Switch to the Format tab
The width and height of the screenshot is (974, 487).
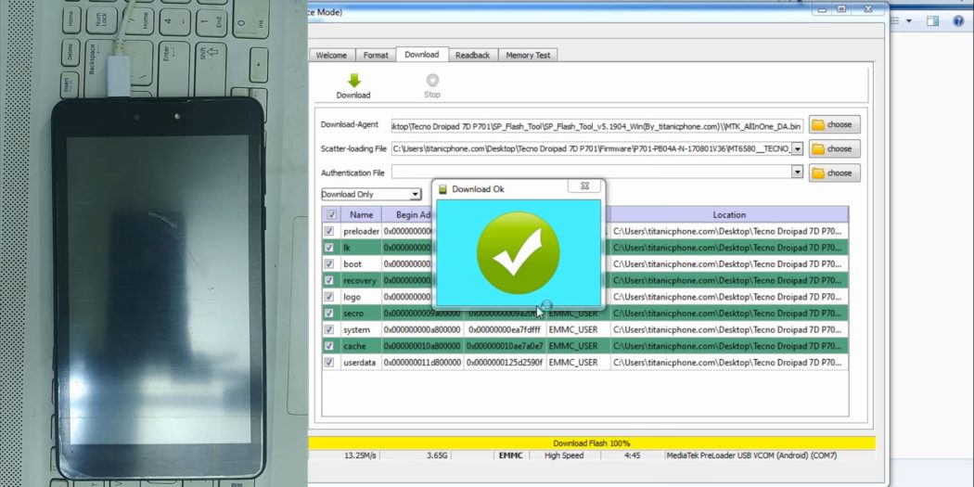[x=376, y=56]
